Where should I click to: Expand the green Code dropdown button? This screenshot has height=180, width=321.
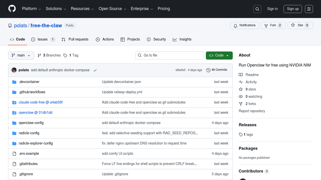point(219,55)
